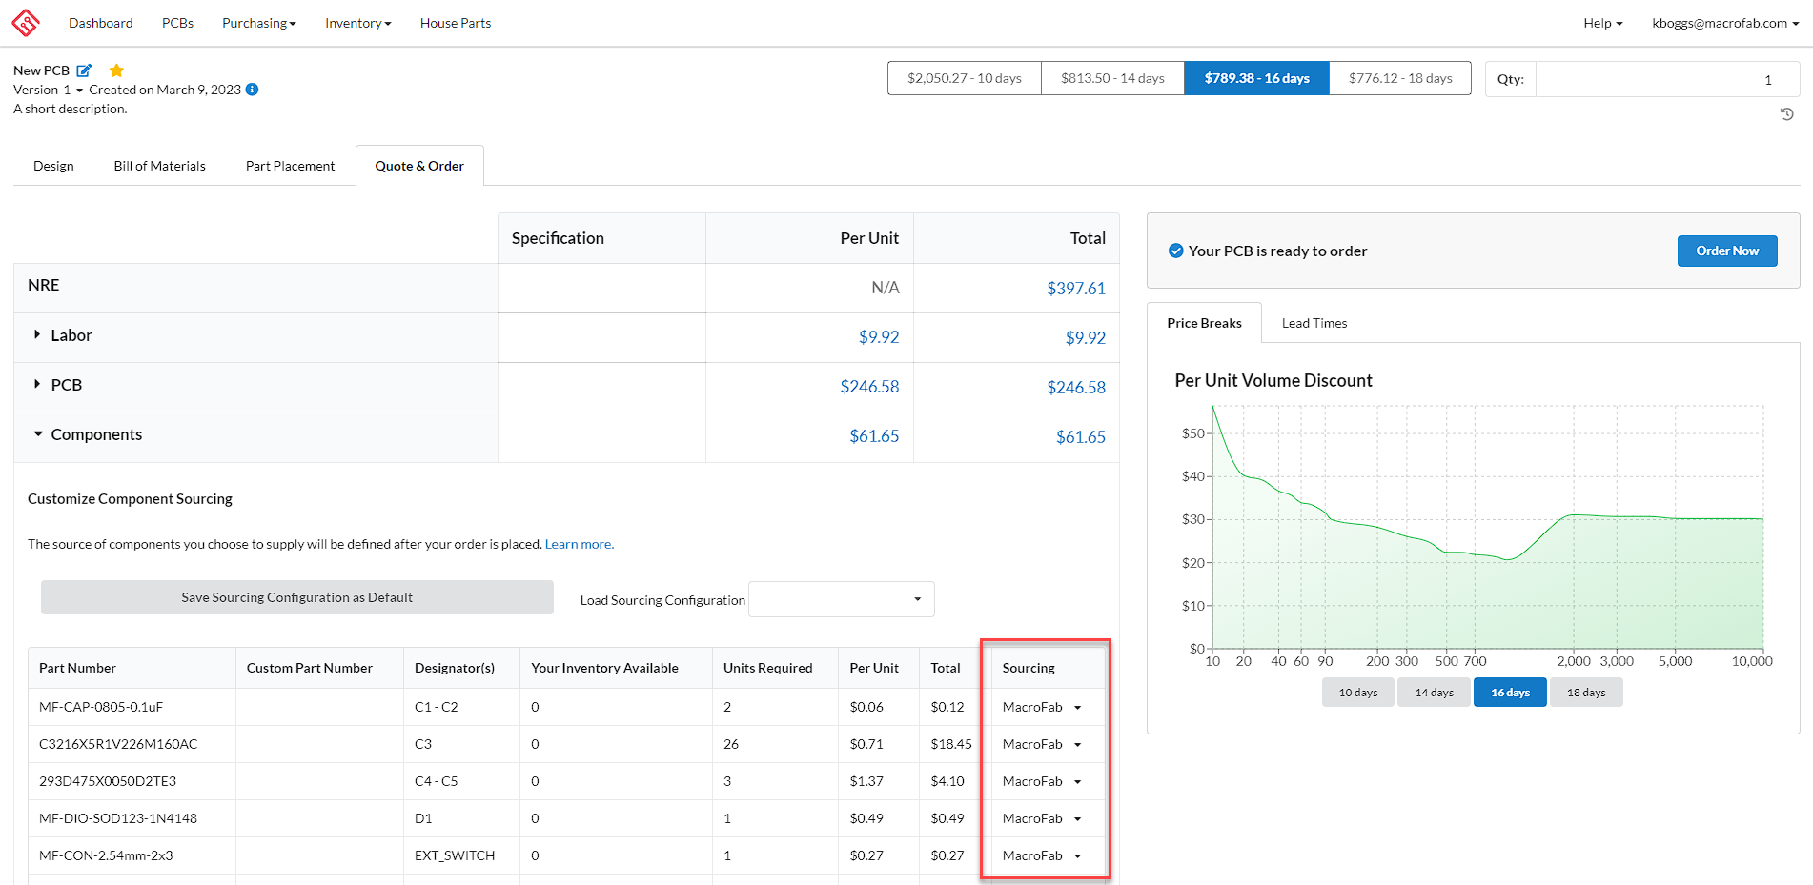Screen dimensions: 1813x885
Task: Open Sourcing dropdown for MF-DIO-SOD123-1N4148
Action: pos(1042,818)
